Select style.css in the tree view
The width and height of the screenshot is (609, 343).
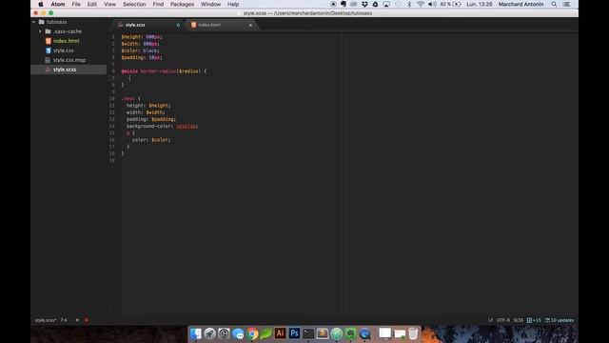click(x=64, y=50)
